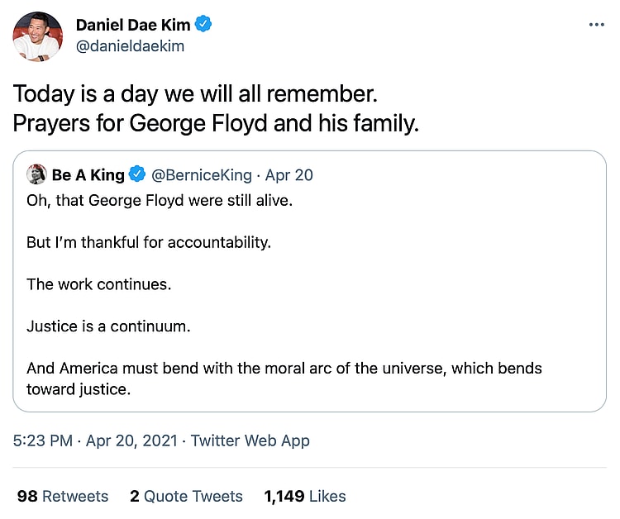Viewport: 620px width, 519px height.
Task: Open the @BerniceKing handle
Action: 203,174
